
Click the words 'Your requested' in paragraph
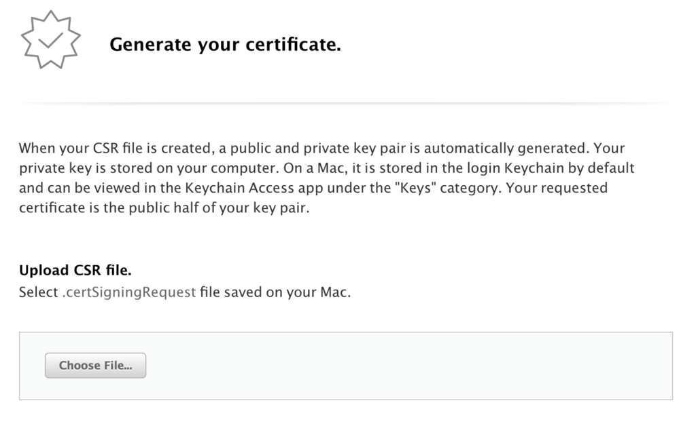pyautogui.click(x=557, y=188)
